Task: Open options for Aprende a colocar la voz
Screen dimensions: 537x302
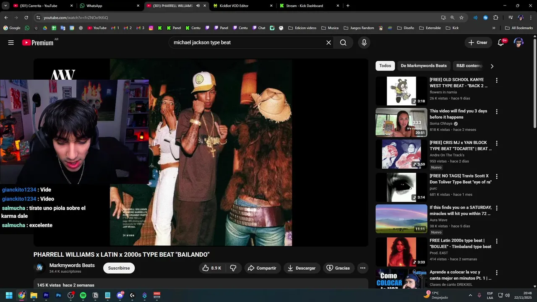Action: 497,273
